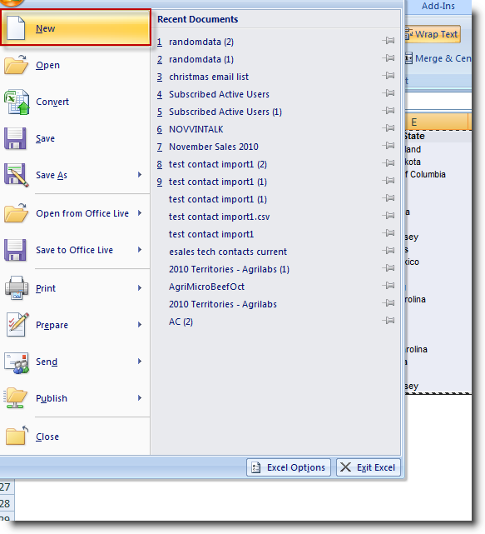The width and height of the screenshot is (485, 534).
Task: Click the New blank document icon
Action: pyautogui.click(x=16, y=28)
